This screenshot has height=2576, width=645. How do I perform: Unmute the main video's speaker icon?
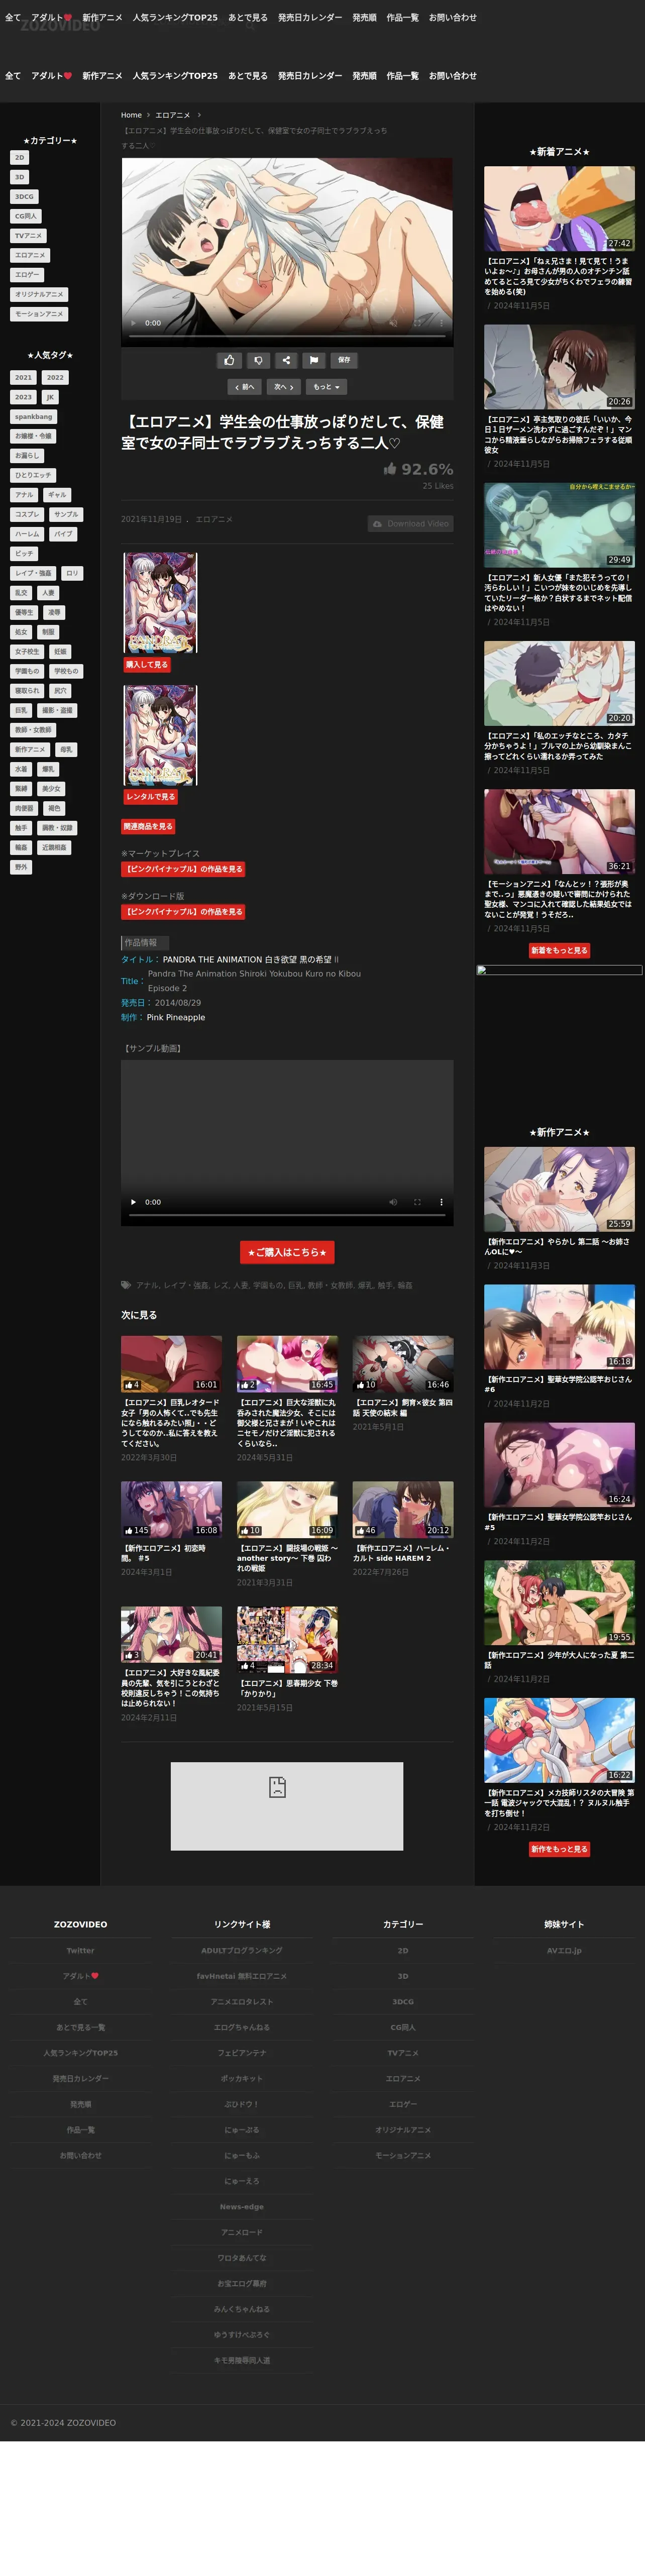(392, 323)
